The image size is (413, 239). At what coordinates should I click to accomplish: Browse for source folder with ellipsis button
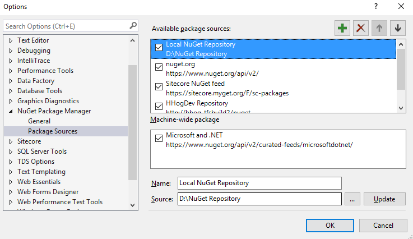pyautogui.click(x=352, y=199)
